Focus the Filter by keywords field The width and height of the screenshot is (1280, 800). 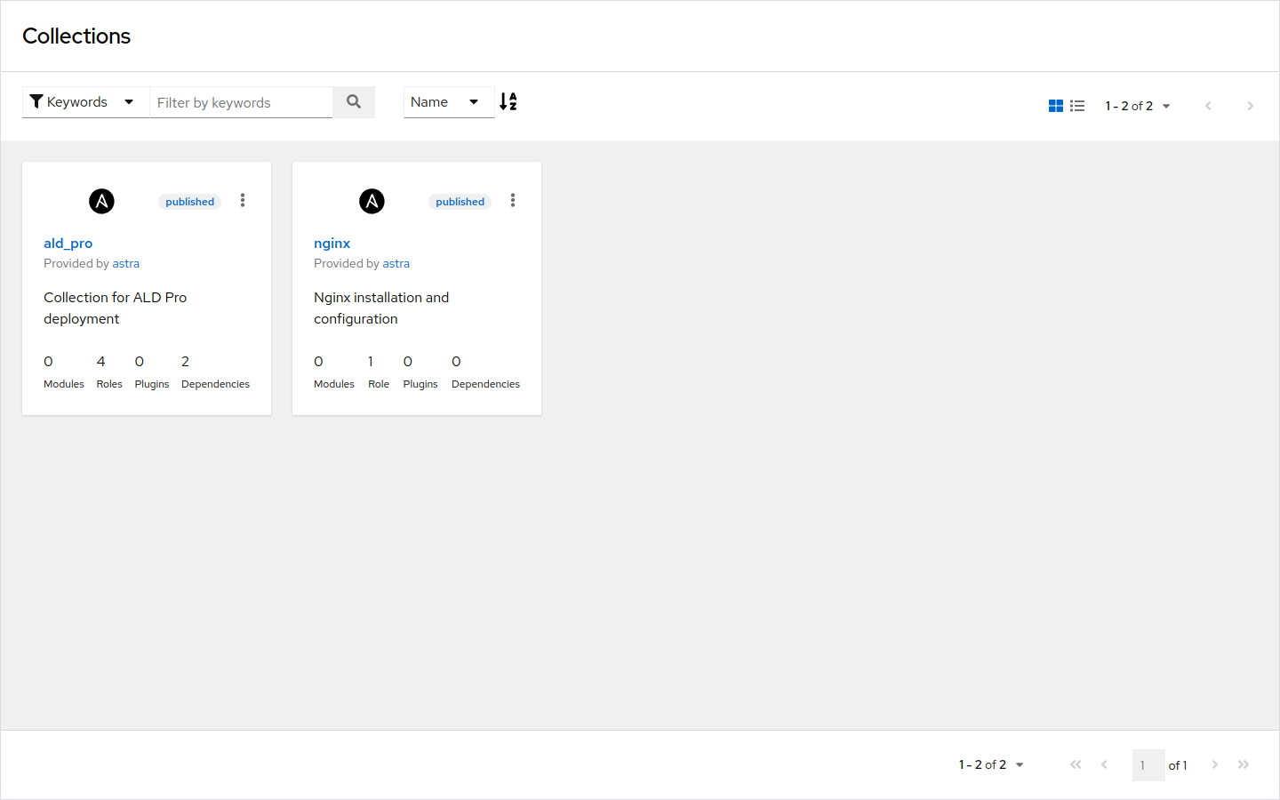tap(240, 102)
